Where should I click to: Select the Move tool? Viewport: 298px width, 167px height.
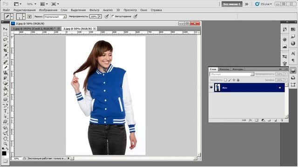tap(5, 29)
